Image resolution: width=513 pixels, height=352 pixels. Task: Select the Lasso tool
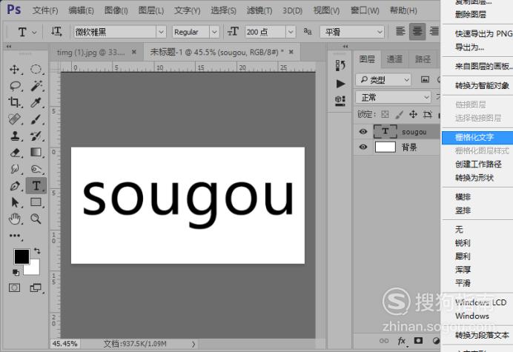tap(15, 86)
